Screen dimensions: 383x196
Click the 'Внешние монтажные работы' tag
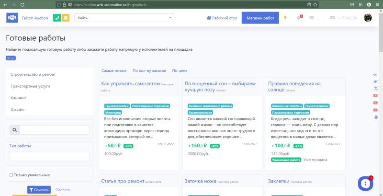(210, 106)
